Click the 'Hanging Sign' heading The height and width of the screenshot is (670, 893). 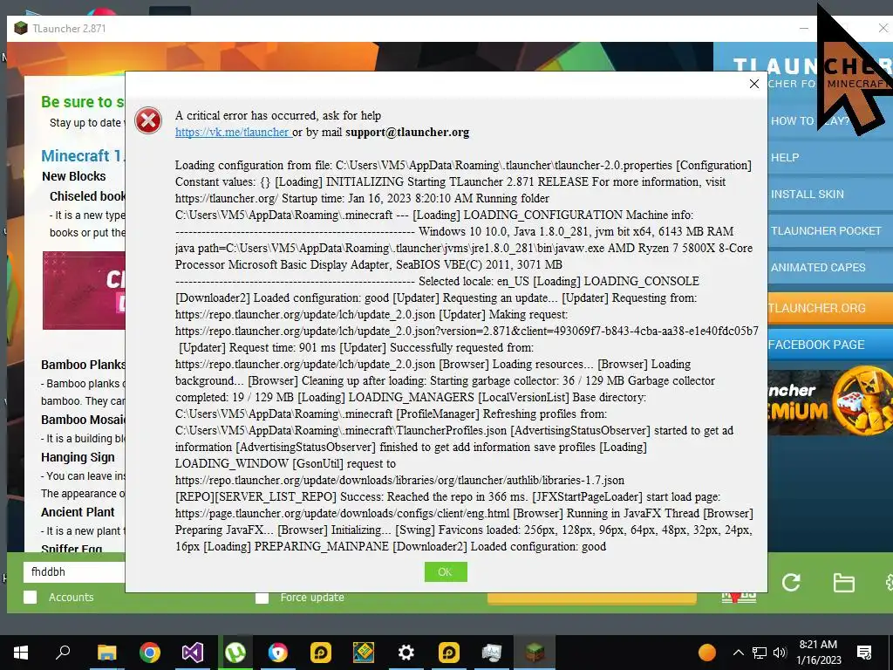tap(78, 457)
